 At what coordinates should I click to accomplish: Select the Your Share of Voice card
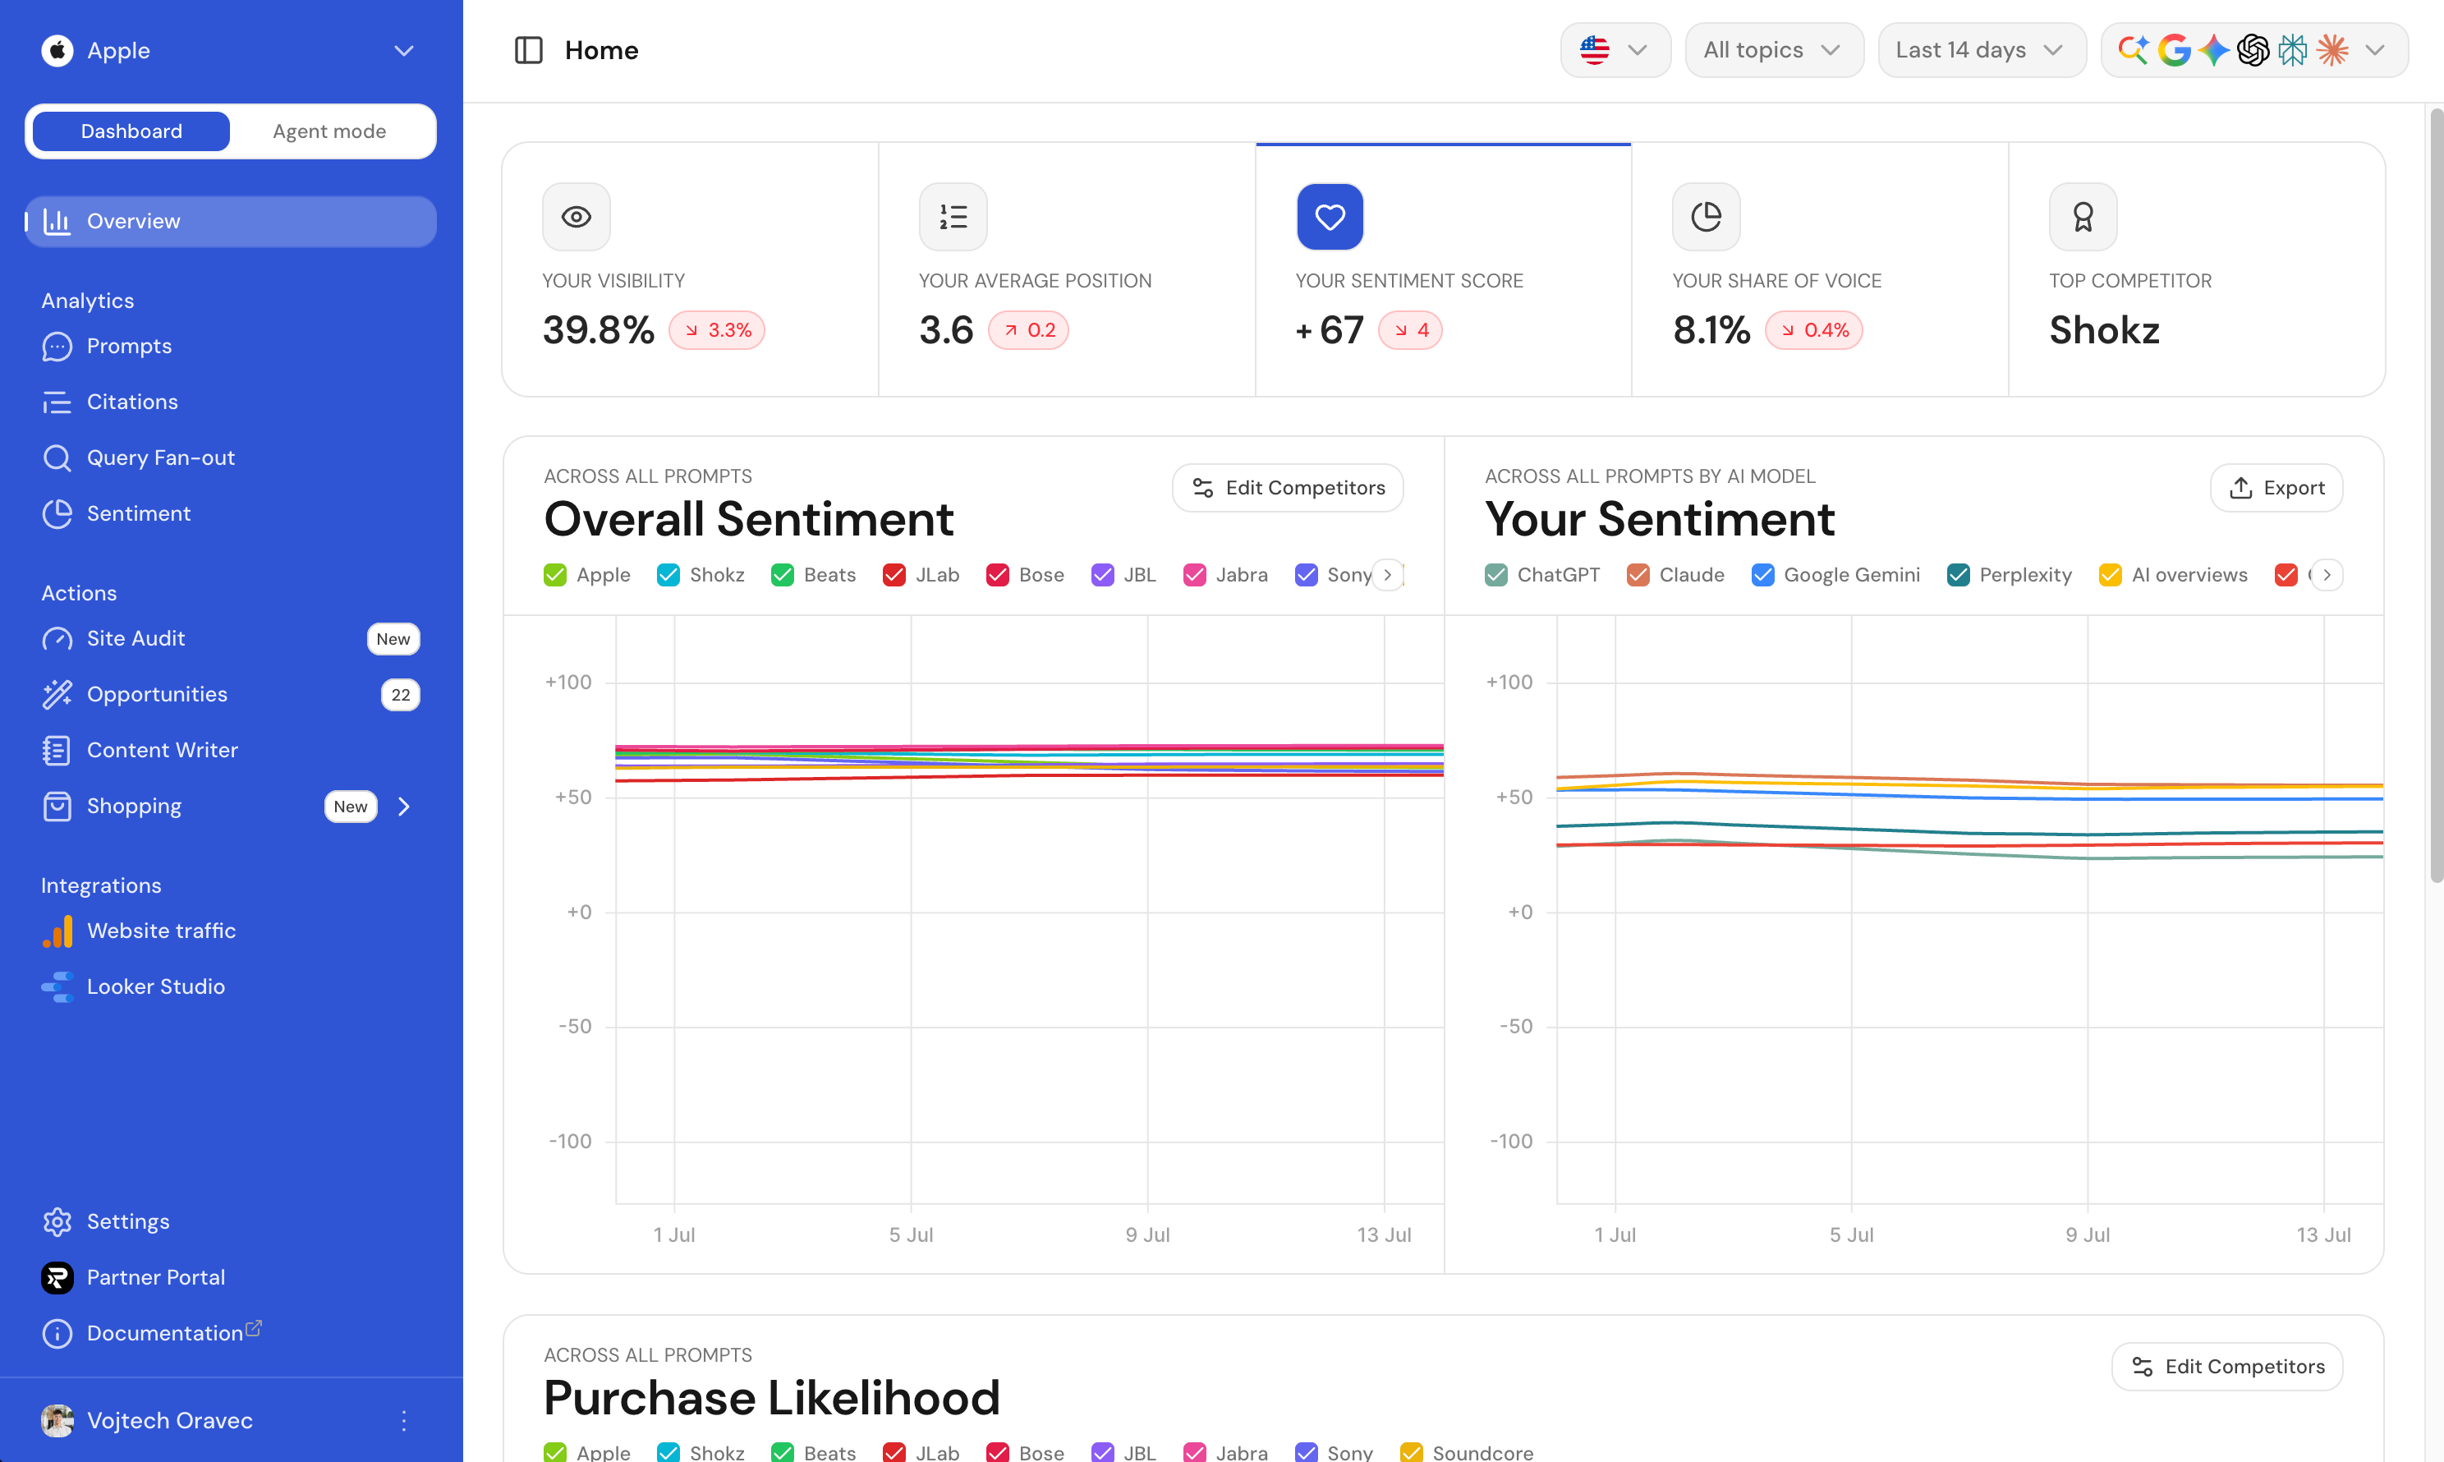1821,270
